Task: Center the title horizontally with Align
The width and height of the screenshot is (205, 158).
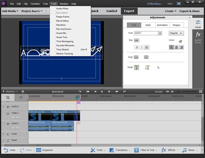Action: (x=136, y=57)
